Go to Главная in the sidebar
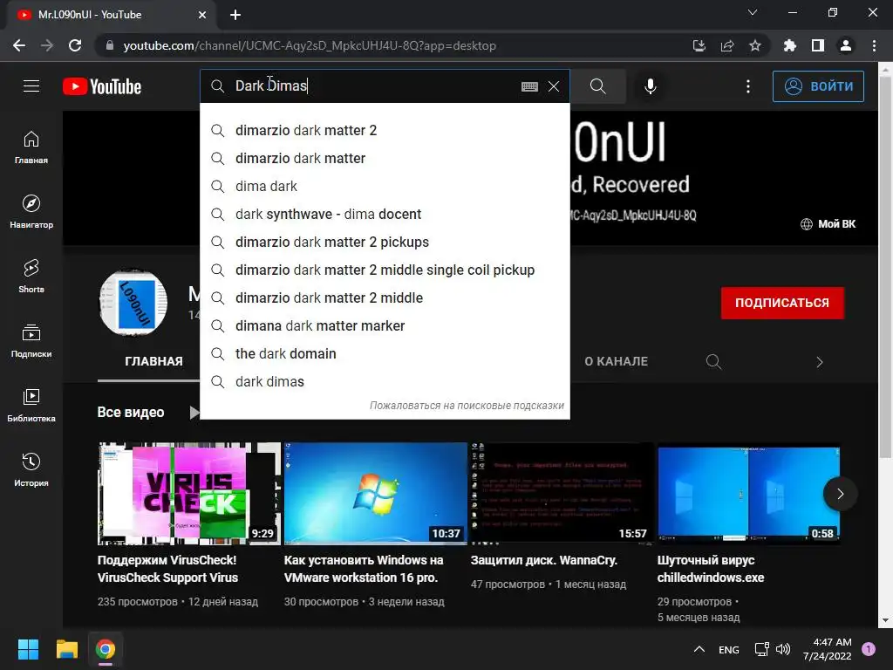 click(x=31, y=147)
